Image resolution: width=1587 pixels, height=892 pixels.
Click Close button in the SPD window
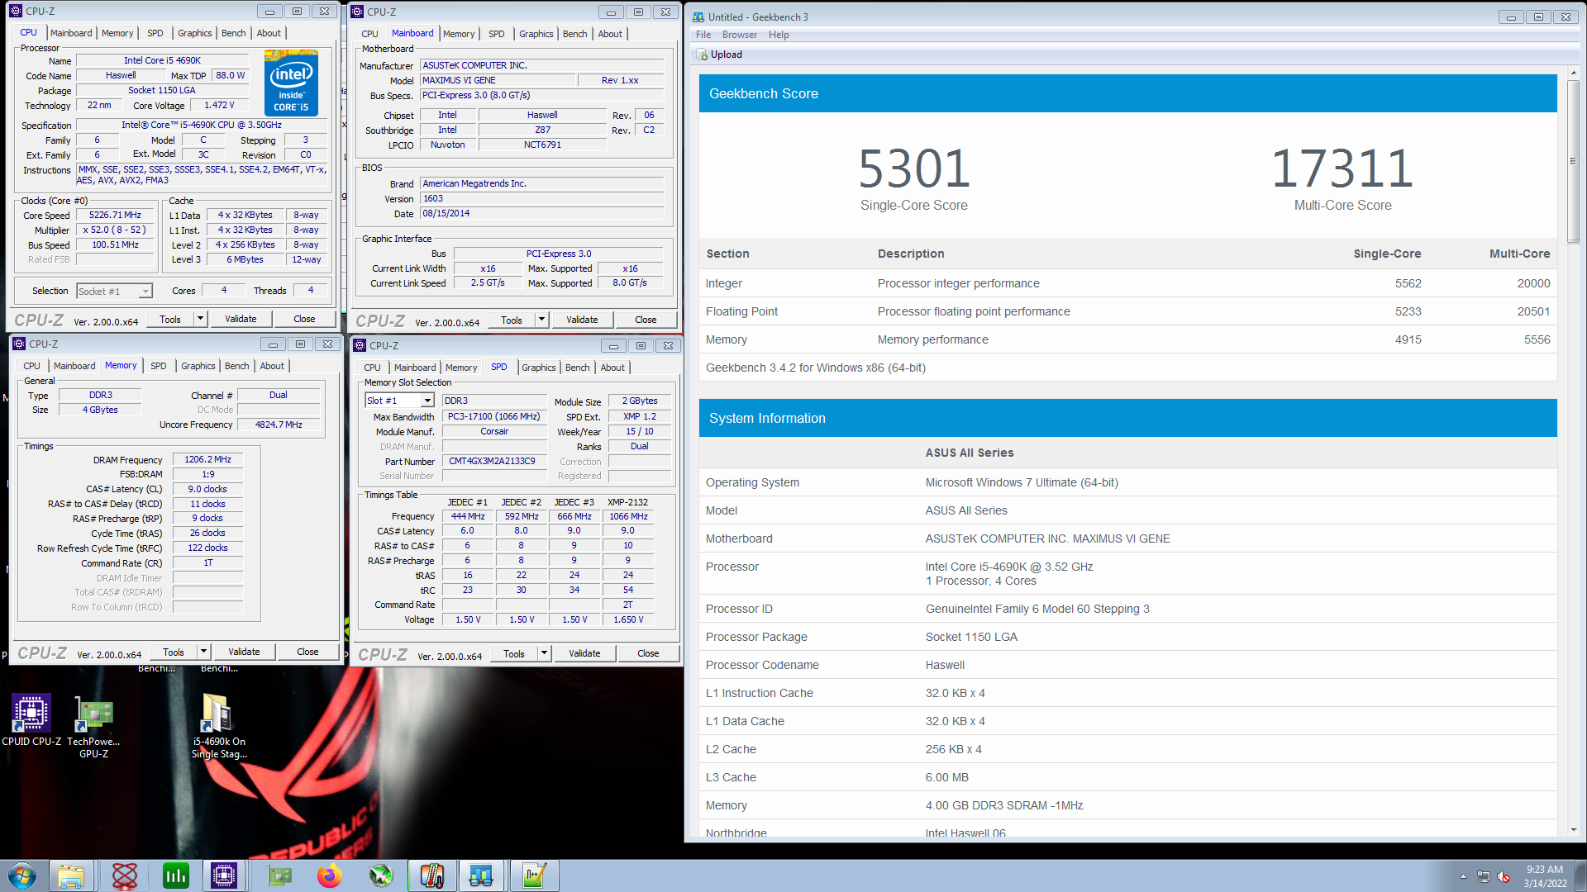point(648,653)
